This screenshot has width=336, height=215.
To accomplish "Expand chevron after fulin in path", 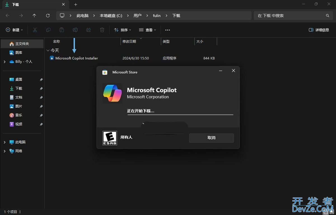I will click(x=167, y=16).
